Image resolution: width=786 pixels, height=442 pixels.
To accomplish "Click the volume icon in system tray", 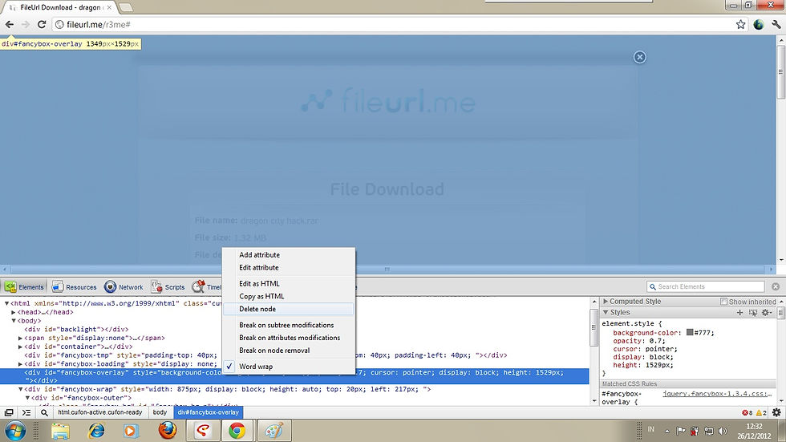I will click(x=723, y=431).
